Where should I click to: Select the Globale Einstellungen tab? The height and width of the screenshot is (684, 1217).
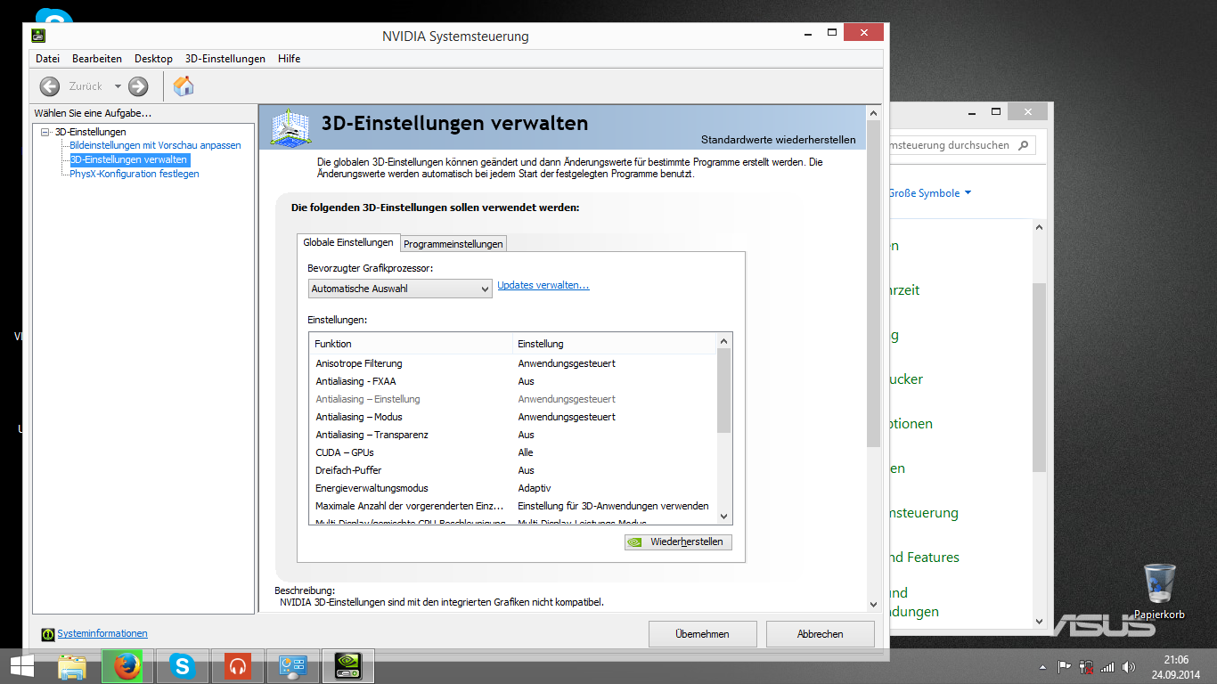click(x=348, y=242)
